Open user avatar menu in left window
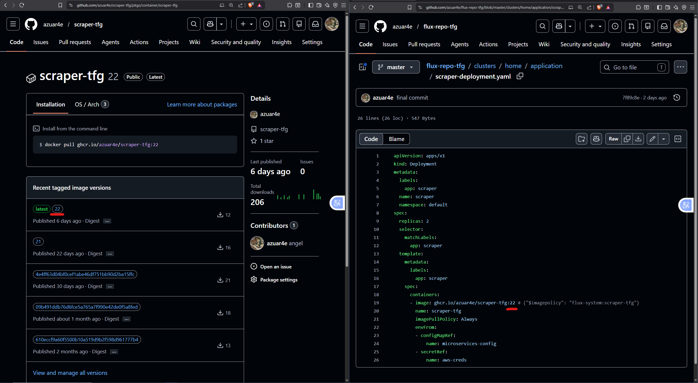The height and width of the screenshot is (383, 698). pyautogui.click(x=332, y=24)
